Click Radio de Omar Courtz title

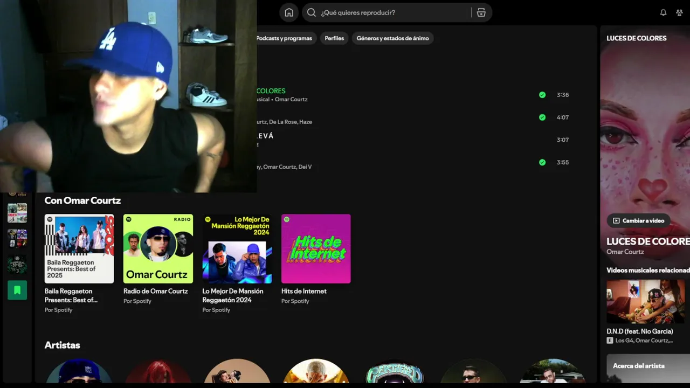(156, 291)
